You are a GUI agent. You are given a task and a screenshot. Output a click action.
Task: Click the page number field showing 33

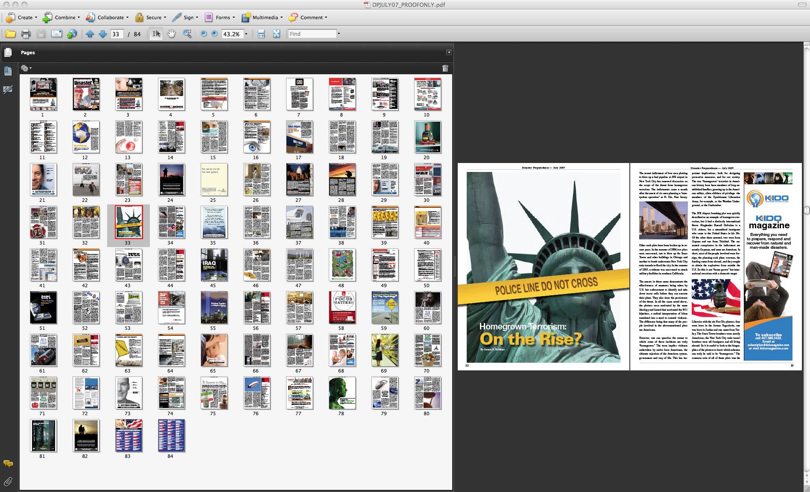[117, 34]
